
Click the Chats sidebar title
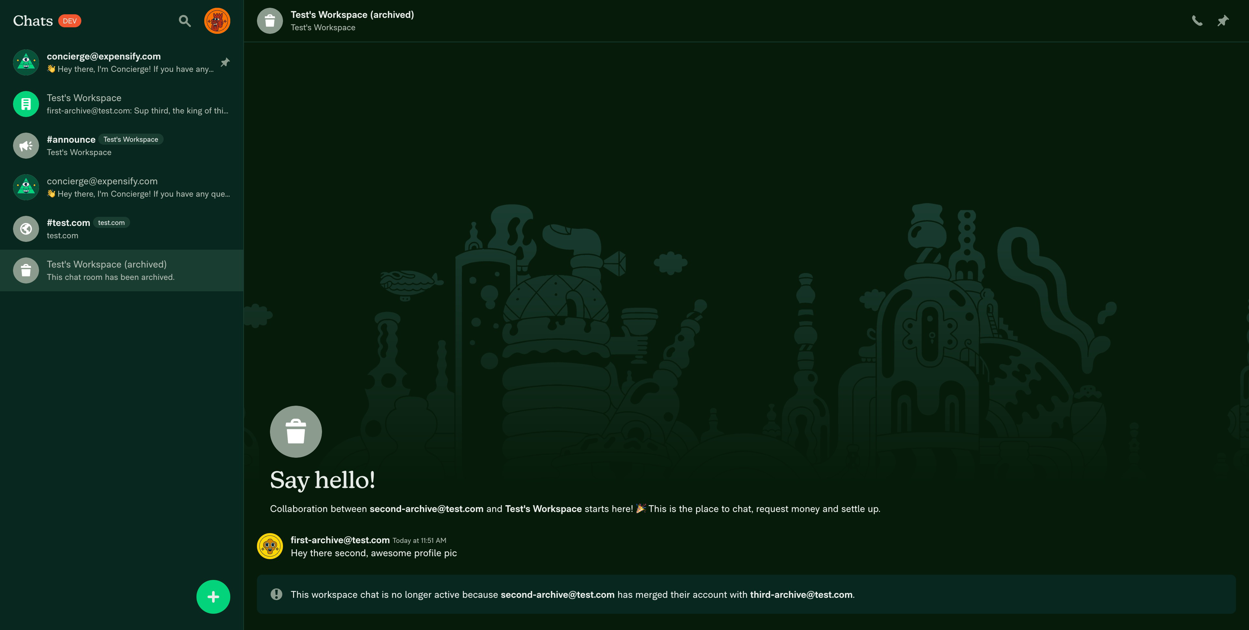tap(33, 21)
